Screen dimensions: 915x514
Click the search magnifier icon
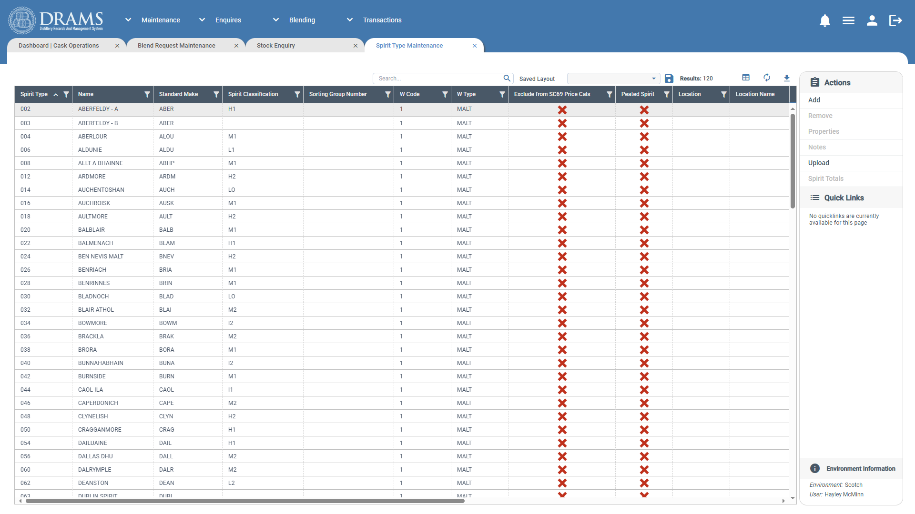507,78
